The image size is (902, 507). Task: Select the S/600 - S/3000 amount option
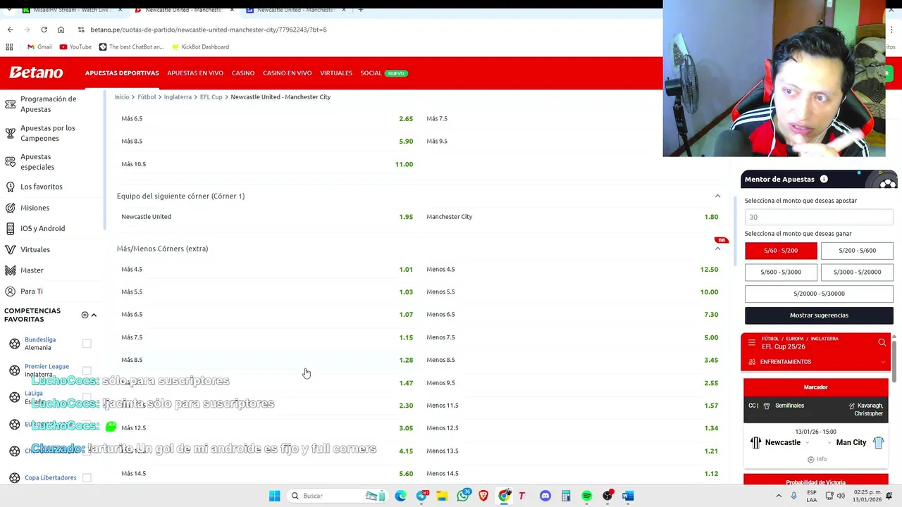click(781, 272)
